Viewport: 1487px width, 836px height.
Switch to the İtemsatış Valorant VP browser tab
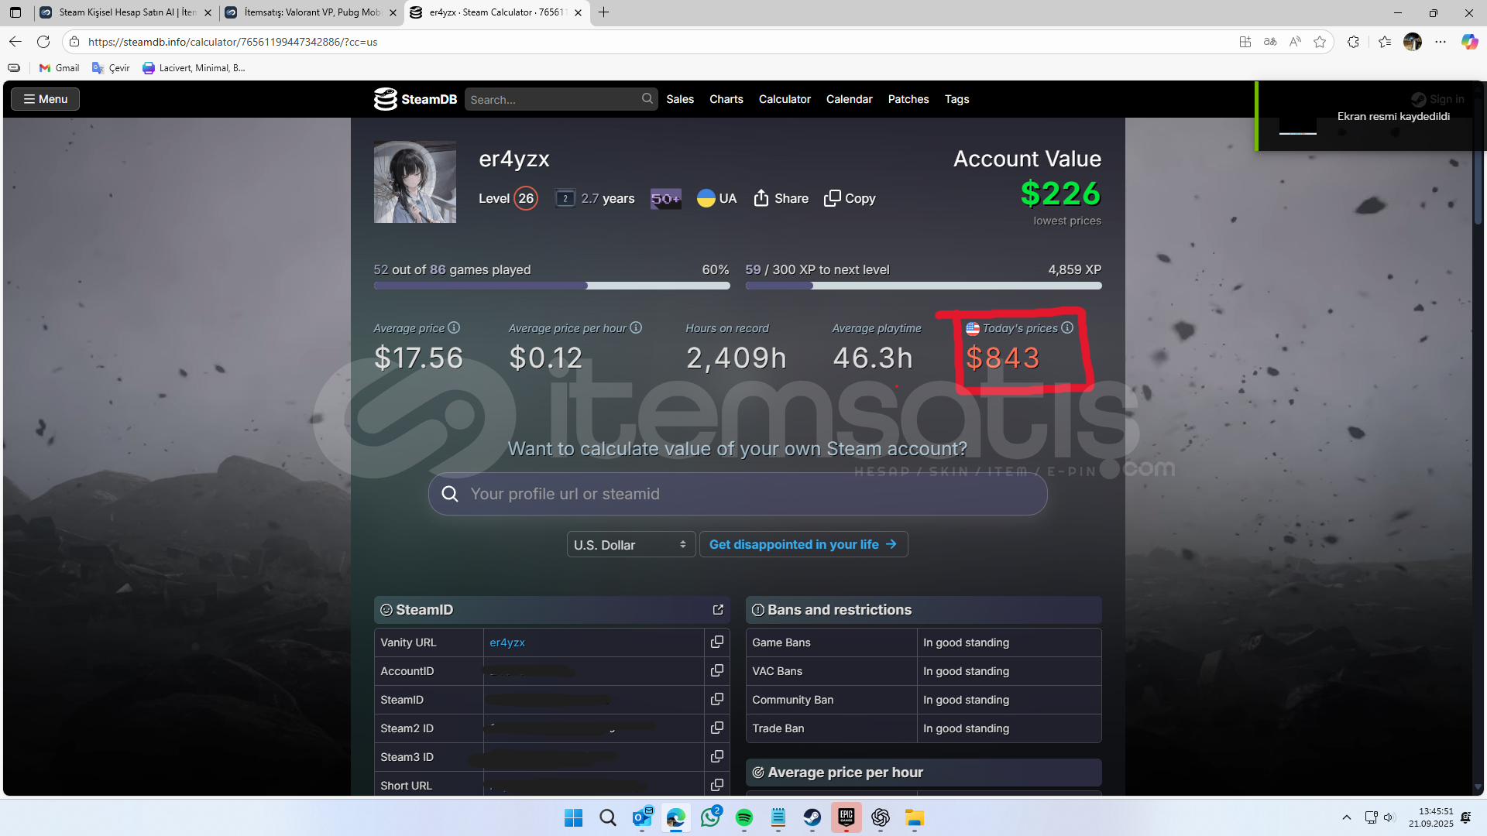[x=310, y=12]
